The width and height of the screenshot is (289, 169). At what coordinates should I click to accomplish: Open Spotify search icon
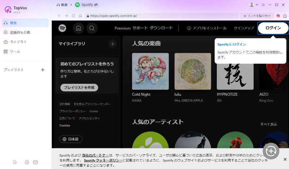[x=92, y=28]
